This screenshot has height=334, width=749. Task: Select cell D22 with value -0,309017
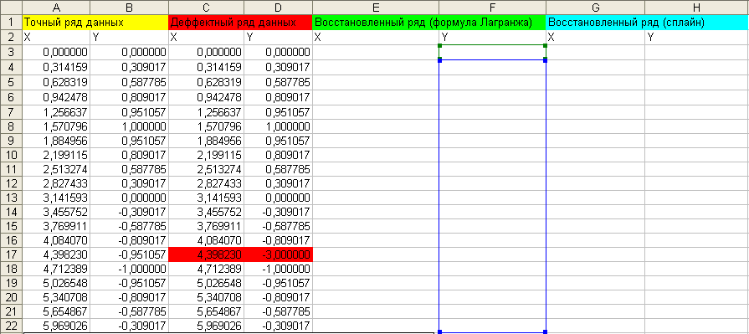click(278, 326)
